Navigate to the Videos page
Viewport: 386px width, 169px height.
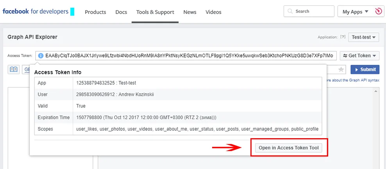pos(213,12)
